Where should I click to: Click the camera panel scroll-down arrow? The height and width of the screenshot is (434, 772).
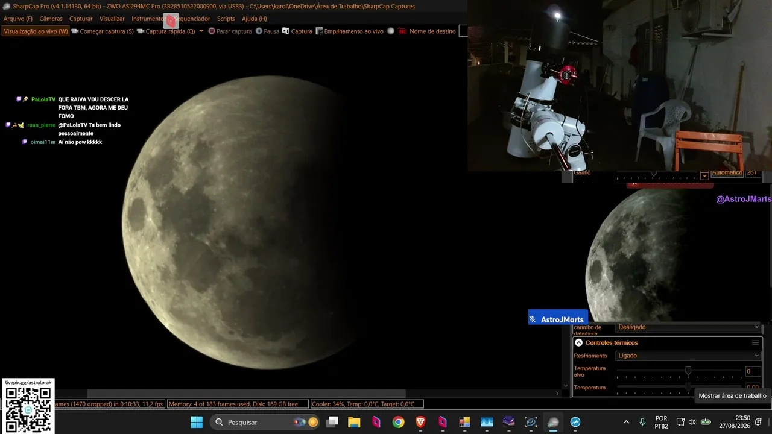(x=566, y=386)
